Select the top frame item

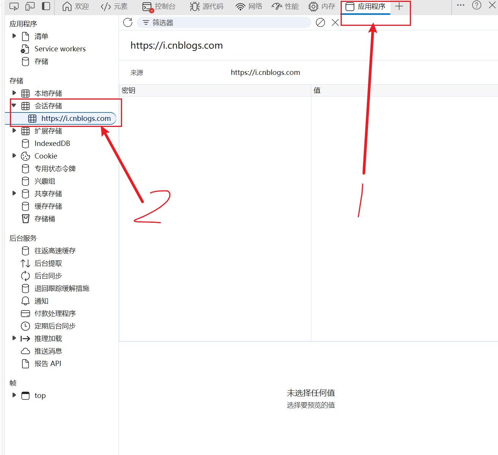pyautogui.click(x=40, y=395)
